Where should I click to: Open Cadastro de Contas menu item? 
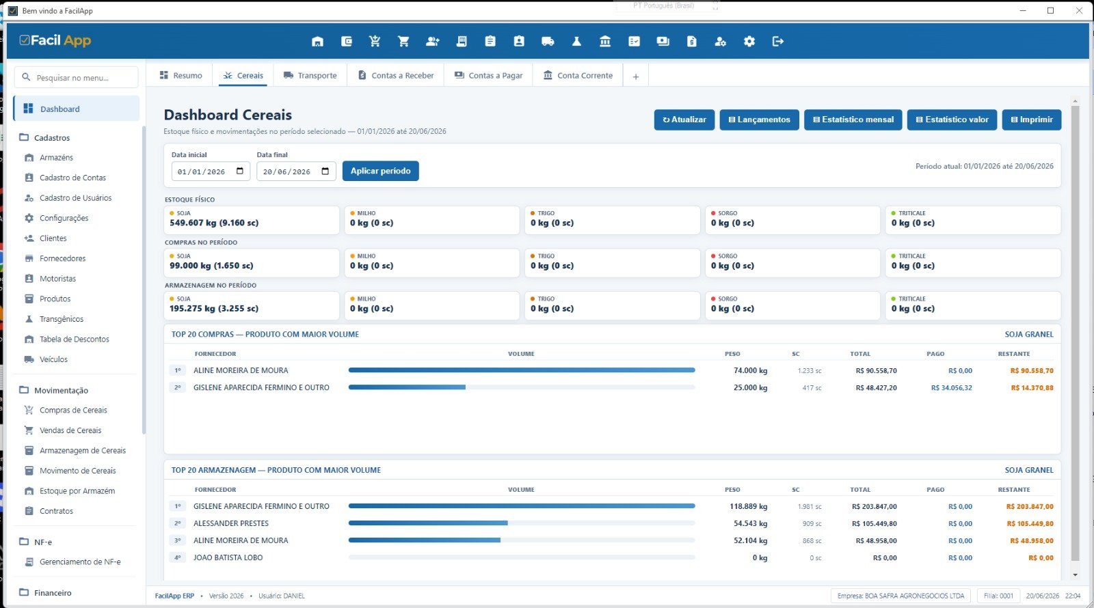pos(72,178)
